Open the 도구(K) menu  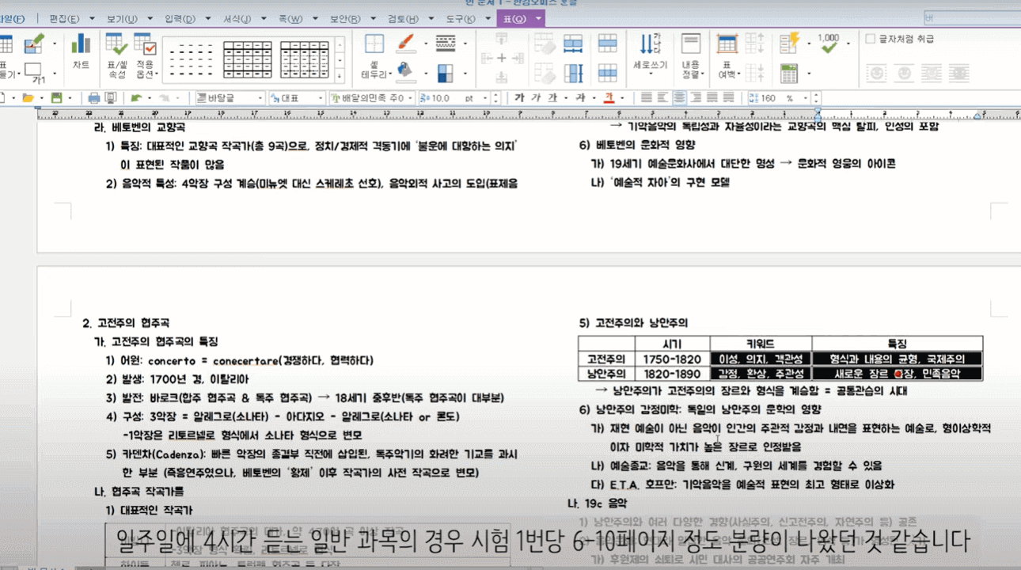pos(460,18)
